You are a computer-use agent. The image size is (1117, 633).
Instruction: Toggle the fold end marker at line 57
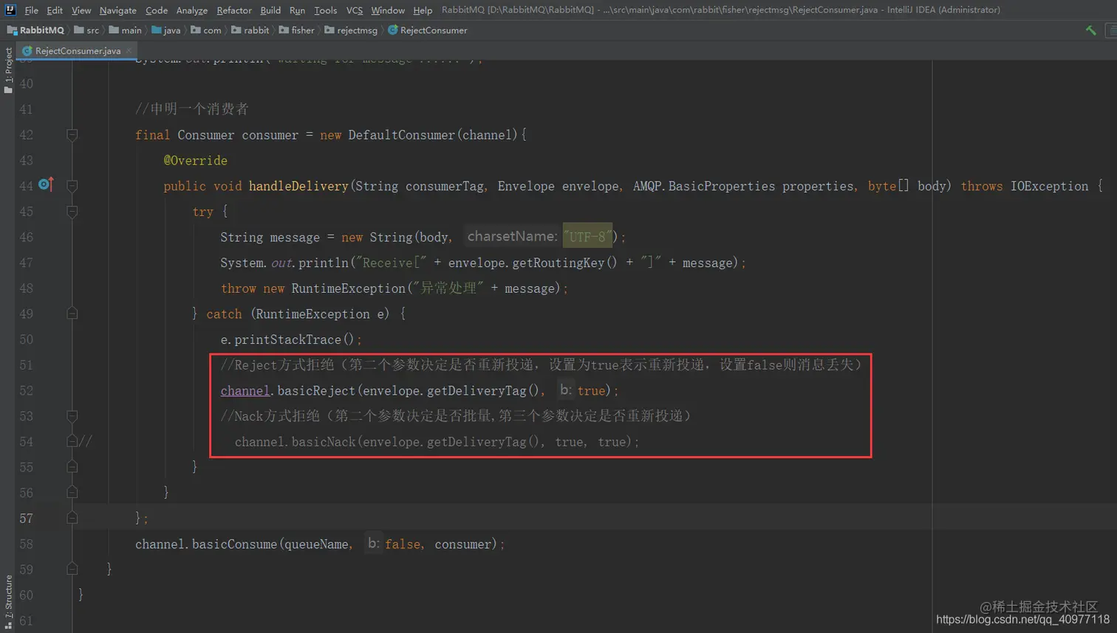coord(72,518)
